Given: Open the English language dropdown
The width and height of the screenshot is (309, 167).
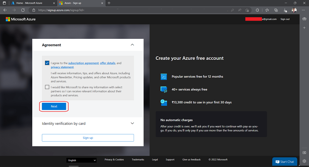Looking at the screenshot, I should (x=81, y=160).
